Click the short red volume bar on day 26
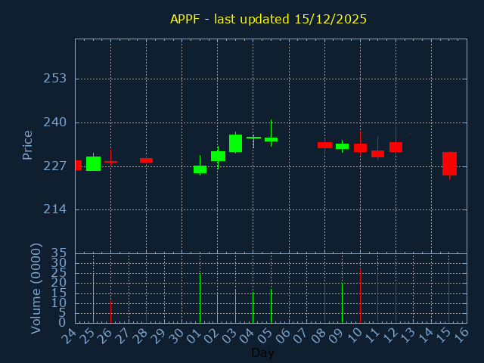This screenshot has height=363, width=484. [110, 312]
